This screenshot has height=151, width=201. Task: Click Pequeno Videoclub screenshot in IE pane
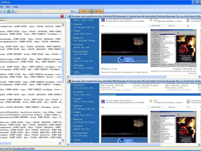tap(173, 48)
